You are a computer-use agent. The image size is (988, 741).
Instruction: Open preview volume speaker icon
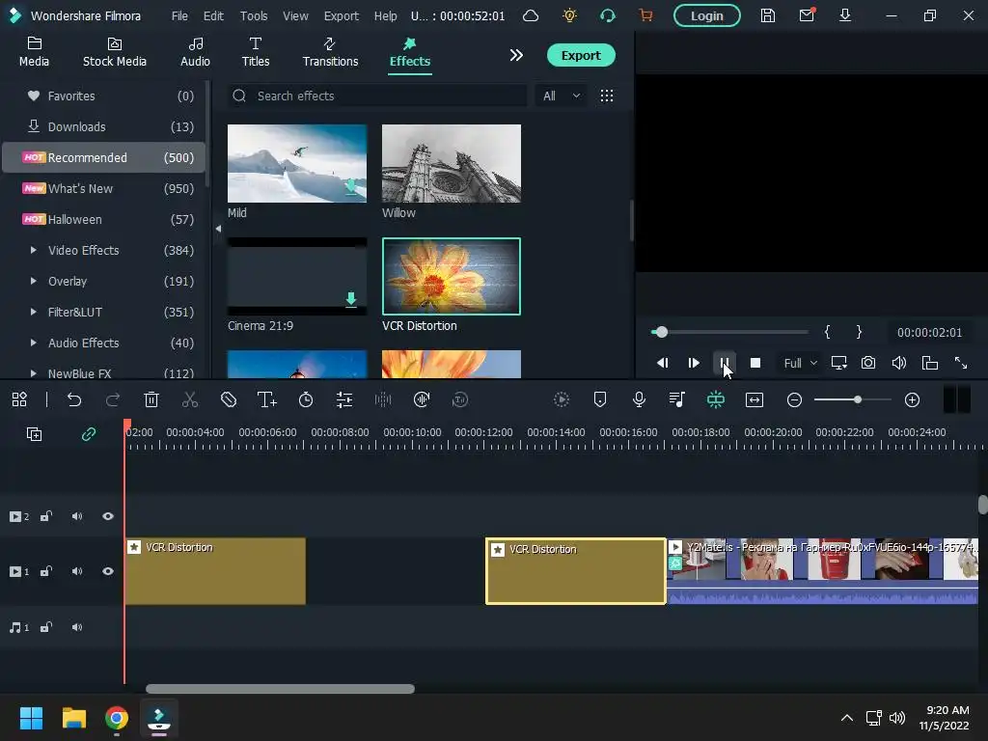click(899, 363)
